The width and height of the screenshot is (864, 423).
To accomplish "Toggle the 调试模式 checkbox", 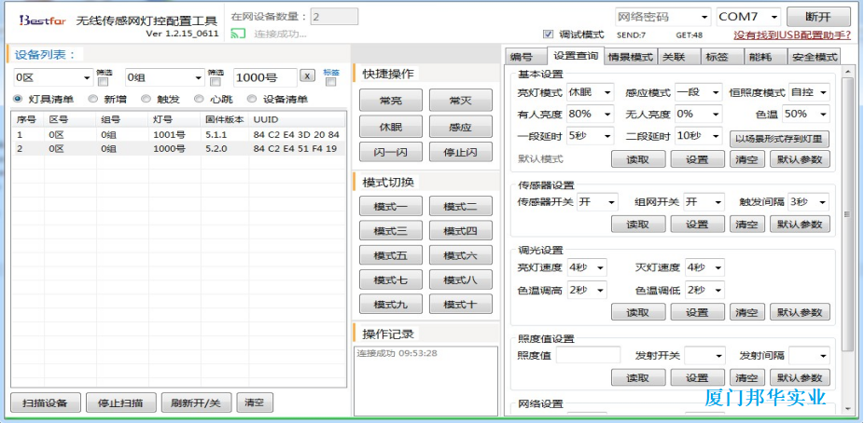I will click(x=548, y=34).
